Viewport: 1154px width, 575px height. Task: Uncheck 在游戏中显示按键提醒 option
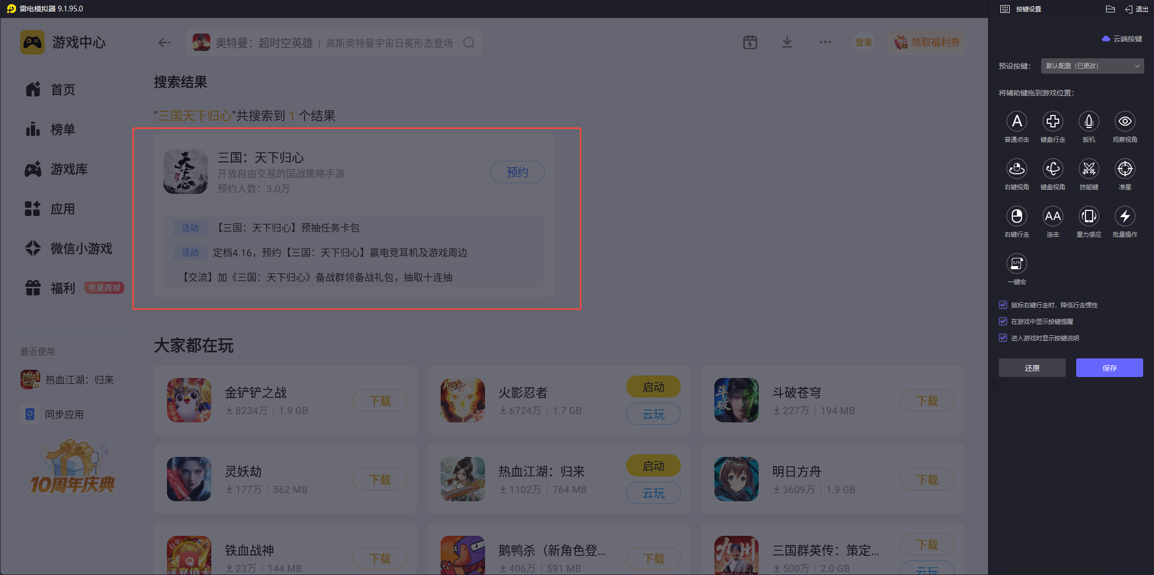tap(1003, 321)
